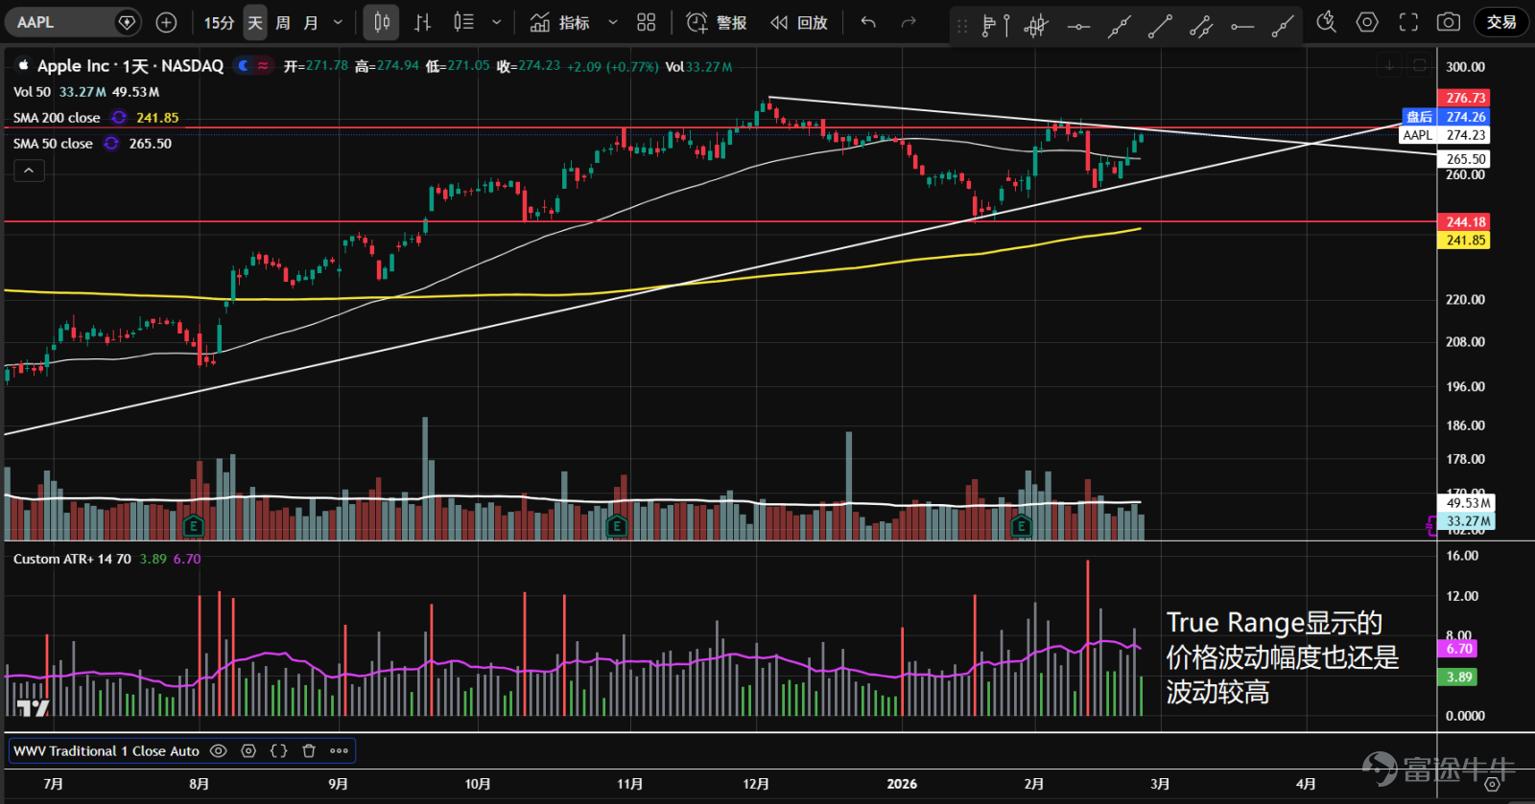Viewport: 1535px width, 804px height.
Task: Create an alert with 警报 button
Action: pyautogui.click(x=717, y=22)
